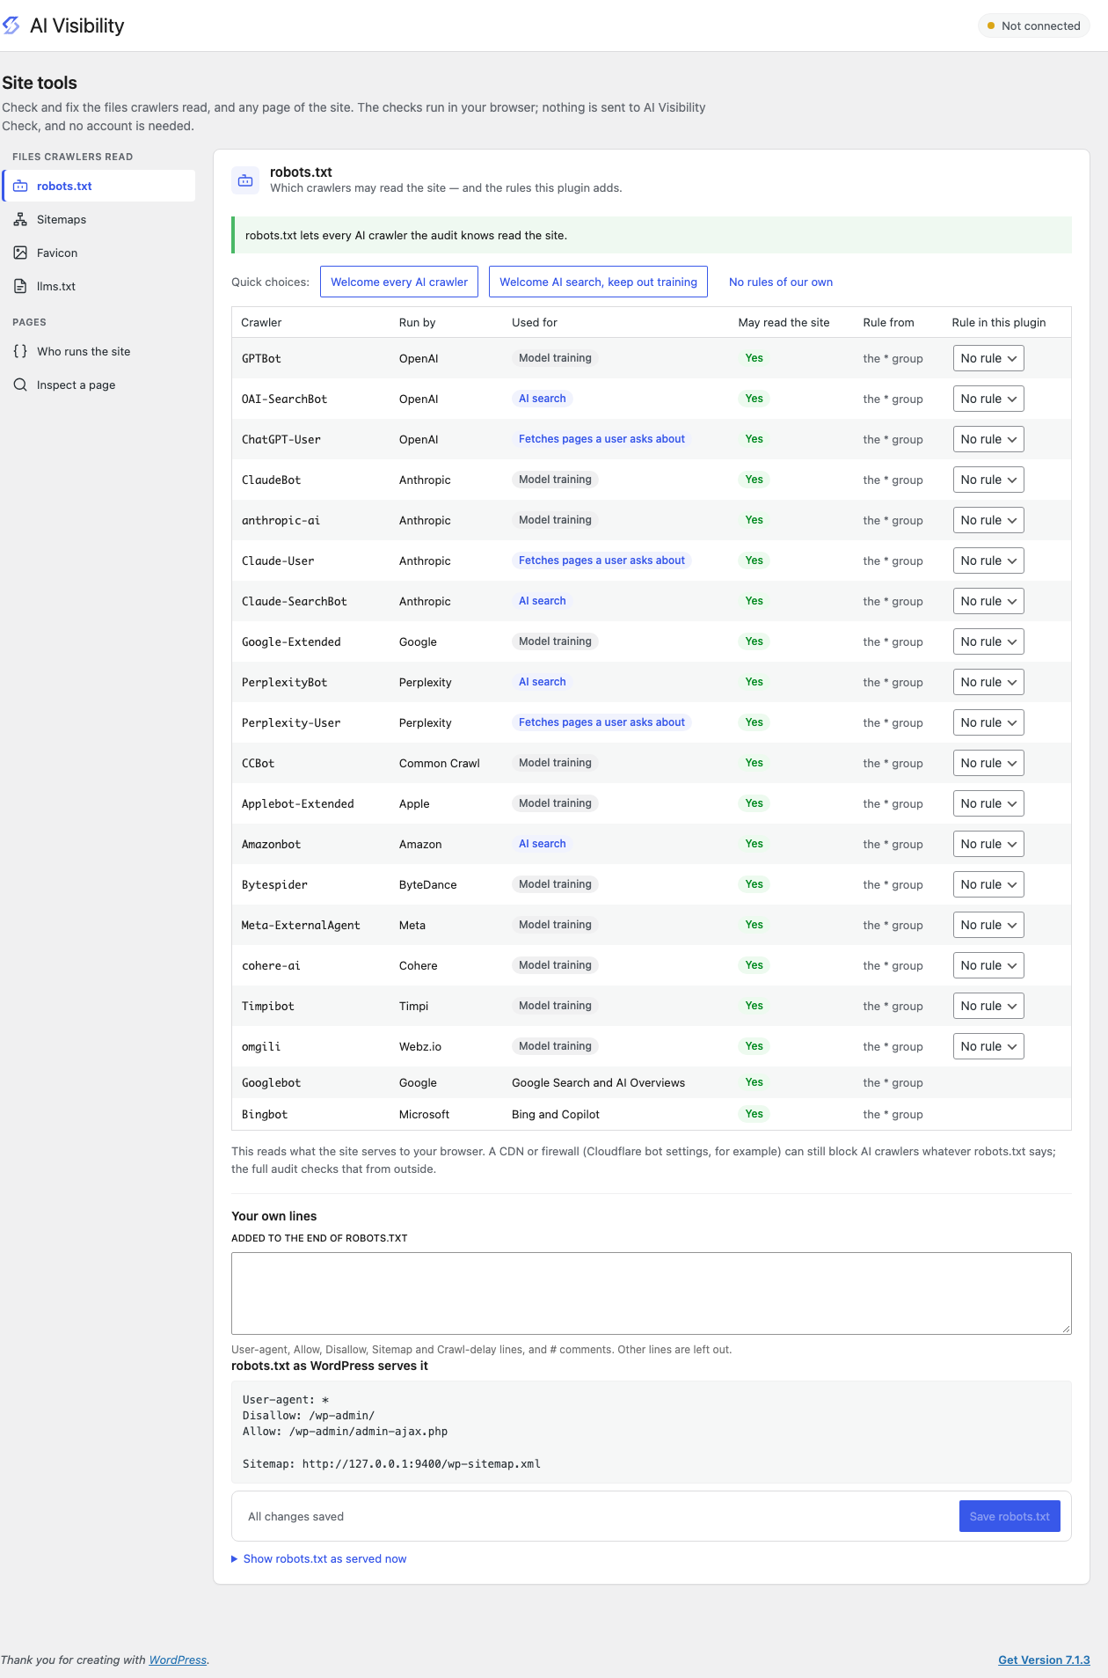Click the green robots.txt audit notice
1108x1678 pixels.
pyautogui.click(x=652, y=236)
